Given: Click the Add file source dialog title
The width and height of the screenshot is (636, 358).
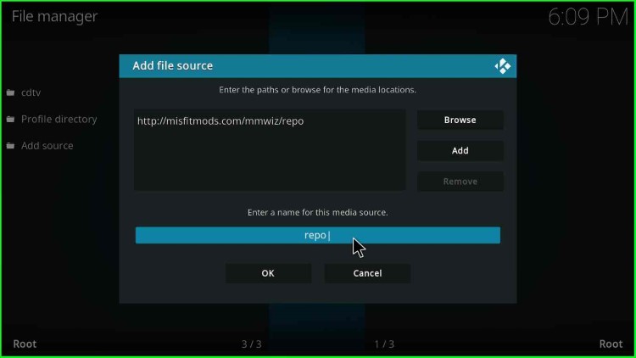Looking at the screenshot, I should click(172, 66).
